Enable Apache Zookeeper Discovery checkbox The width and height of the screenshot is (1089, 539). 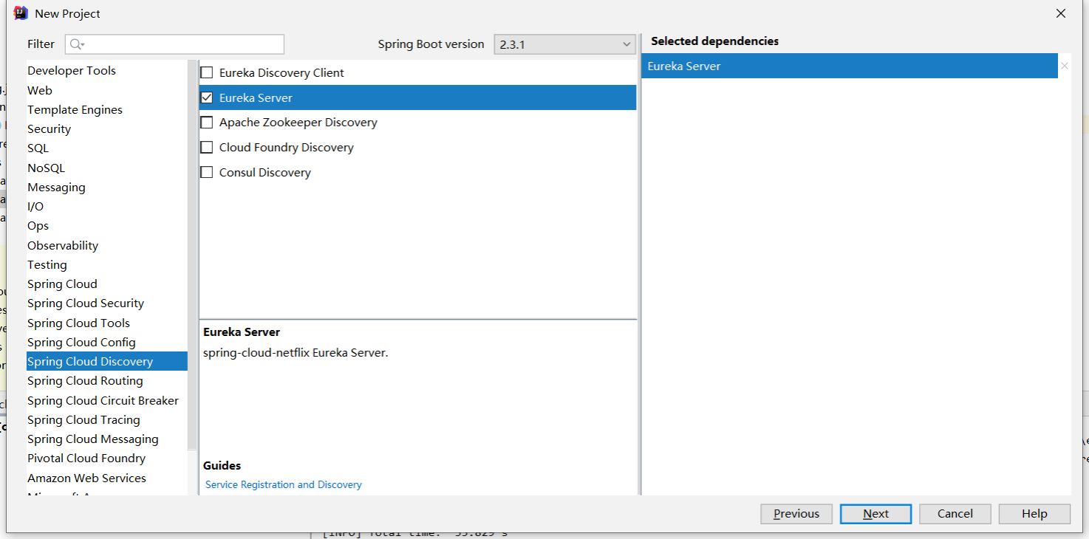[207, 123]
